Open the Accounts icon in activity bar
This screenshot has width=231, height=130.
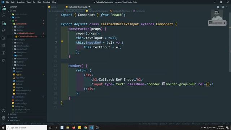[4, 110]
